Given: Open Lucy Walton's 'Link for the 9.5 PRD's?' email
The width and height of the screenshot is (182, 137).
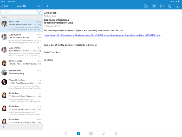Looking at the screenshot, I should (21, 39).
